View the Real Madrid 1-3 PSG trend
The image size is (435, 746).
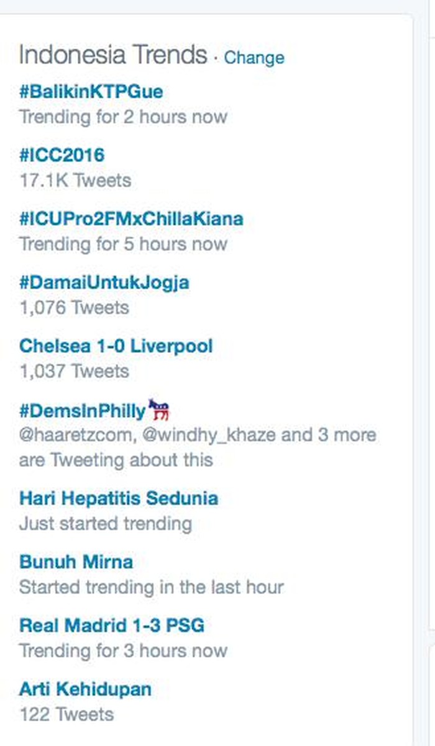pos(112,625)
